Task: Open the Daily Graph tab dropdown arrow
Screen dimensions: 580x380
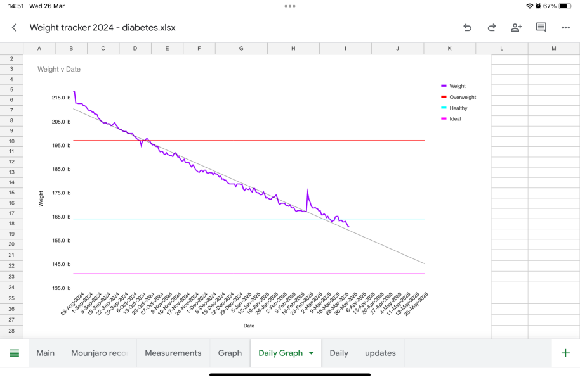Action: pos(310,353)
